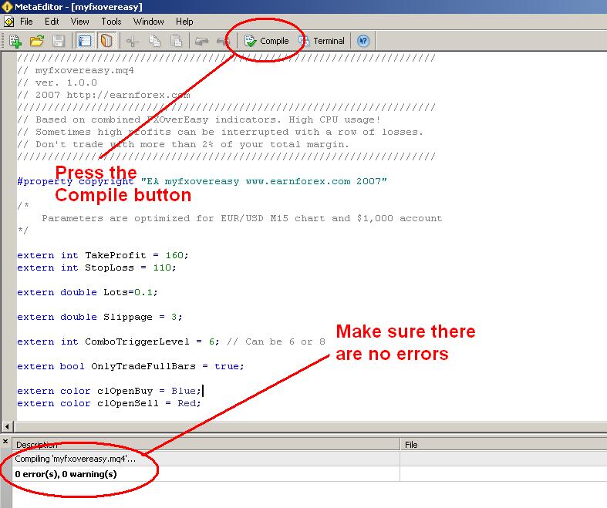This screenshot has width=607, height=508.
Task: Click the Help question mark icon
Action: (363, 41)
